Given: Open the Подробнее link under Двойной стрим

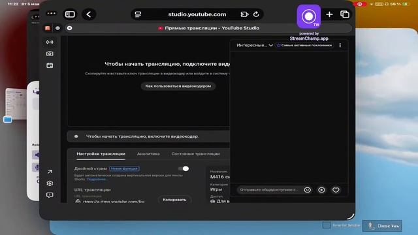Looking at the screenshot, I should coord(97,180).
